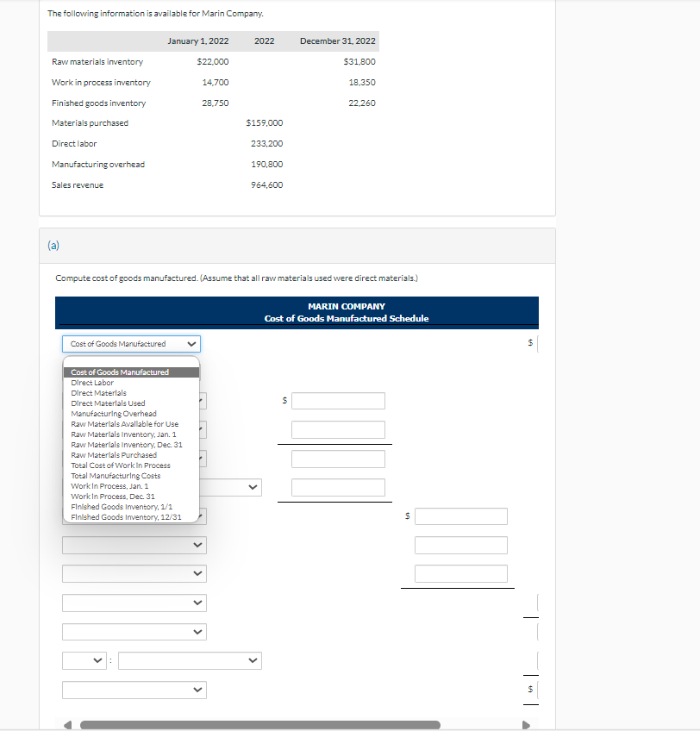Click the right arrow of horizontal scrollbar
Image resolution: width=700 pixels, height=731 pixels.
point(526,725)
